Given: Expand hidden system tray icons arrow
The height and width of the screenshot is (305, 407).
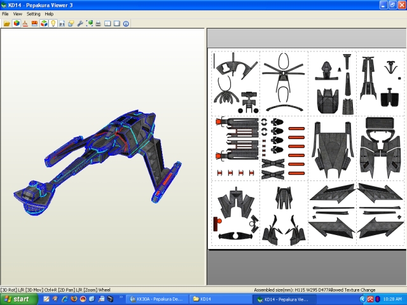Looking at the screenshot, I should point(362,299).
